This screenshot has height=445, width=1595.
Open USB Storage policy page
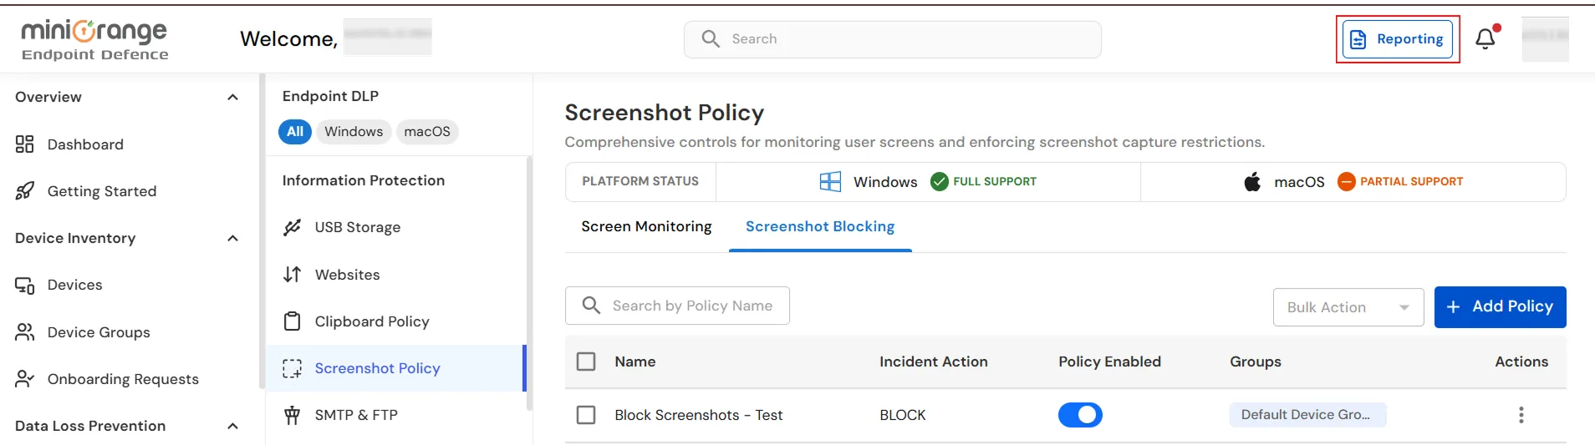click(358, 227)
